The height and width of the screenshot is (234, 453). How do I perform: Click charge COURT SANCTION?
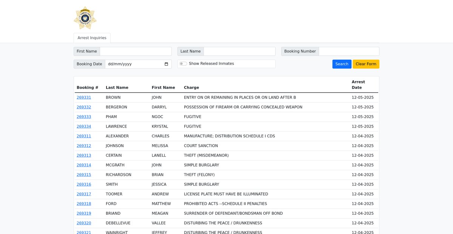click(x=201, y=146)
